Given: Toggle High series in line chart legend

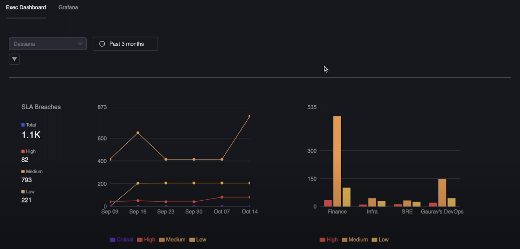Looking at the screenshot, I should [146, 240].
